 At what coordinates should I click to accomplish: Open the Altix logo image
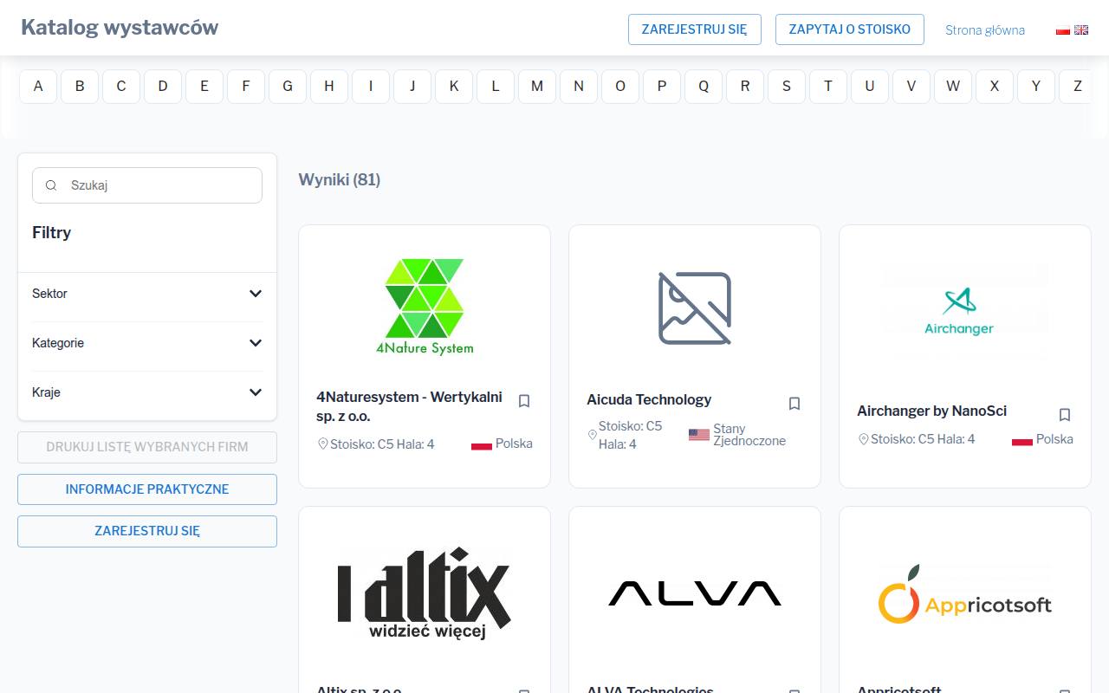pyautogui.click(x=425, y=593)
